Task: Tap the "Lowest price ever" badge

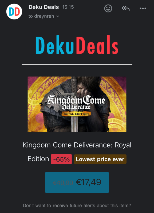Action: click(x=100, y=159)
